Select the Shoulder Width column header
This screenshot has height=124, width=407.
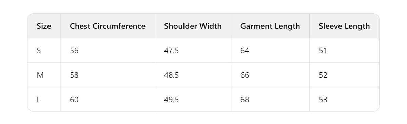tap(193, 26)
